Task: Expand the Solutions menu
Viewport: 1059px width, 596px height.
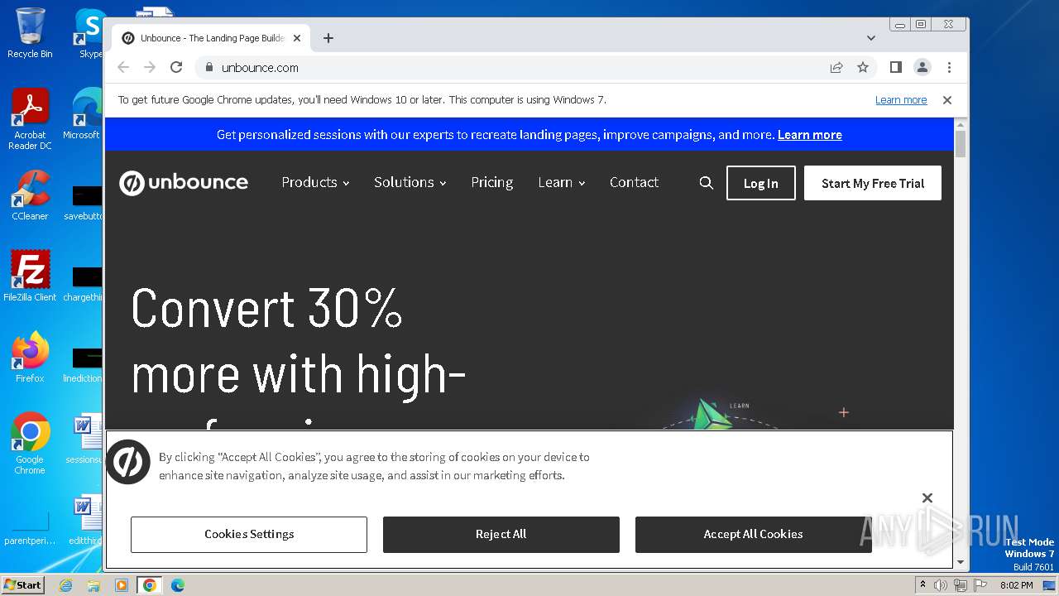Action: [410, 182]
